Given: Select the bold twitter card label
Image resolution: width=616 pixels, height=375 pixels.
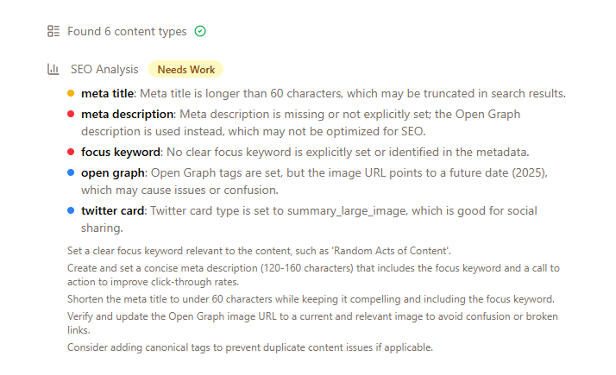Looking at the screenshot, I should click(114, 210).
